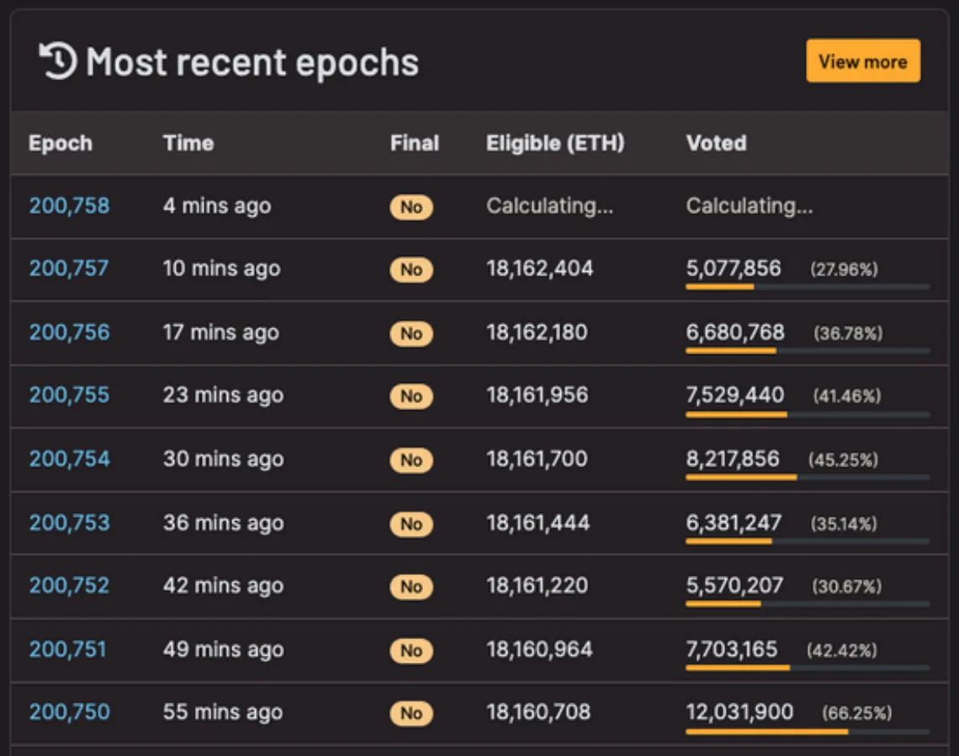Click the (35.14%) voted percentage
Screen dimensions: 959x756
844,524
